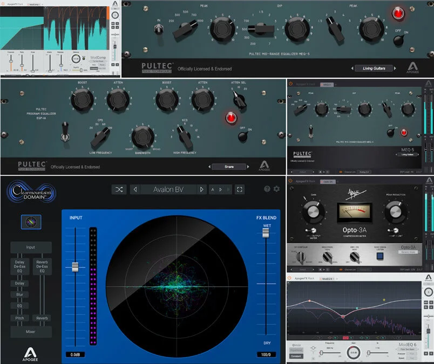This screenshot has height=364, width=434.
Task: Click the BANDWIDTH knob on EQP-1A
Action: 143,137
